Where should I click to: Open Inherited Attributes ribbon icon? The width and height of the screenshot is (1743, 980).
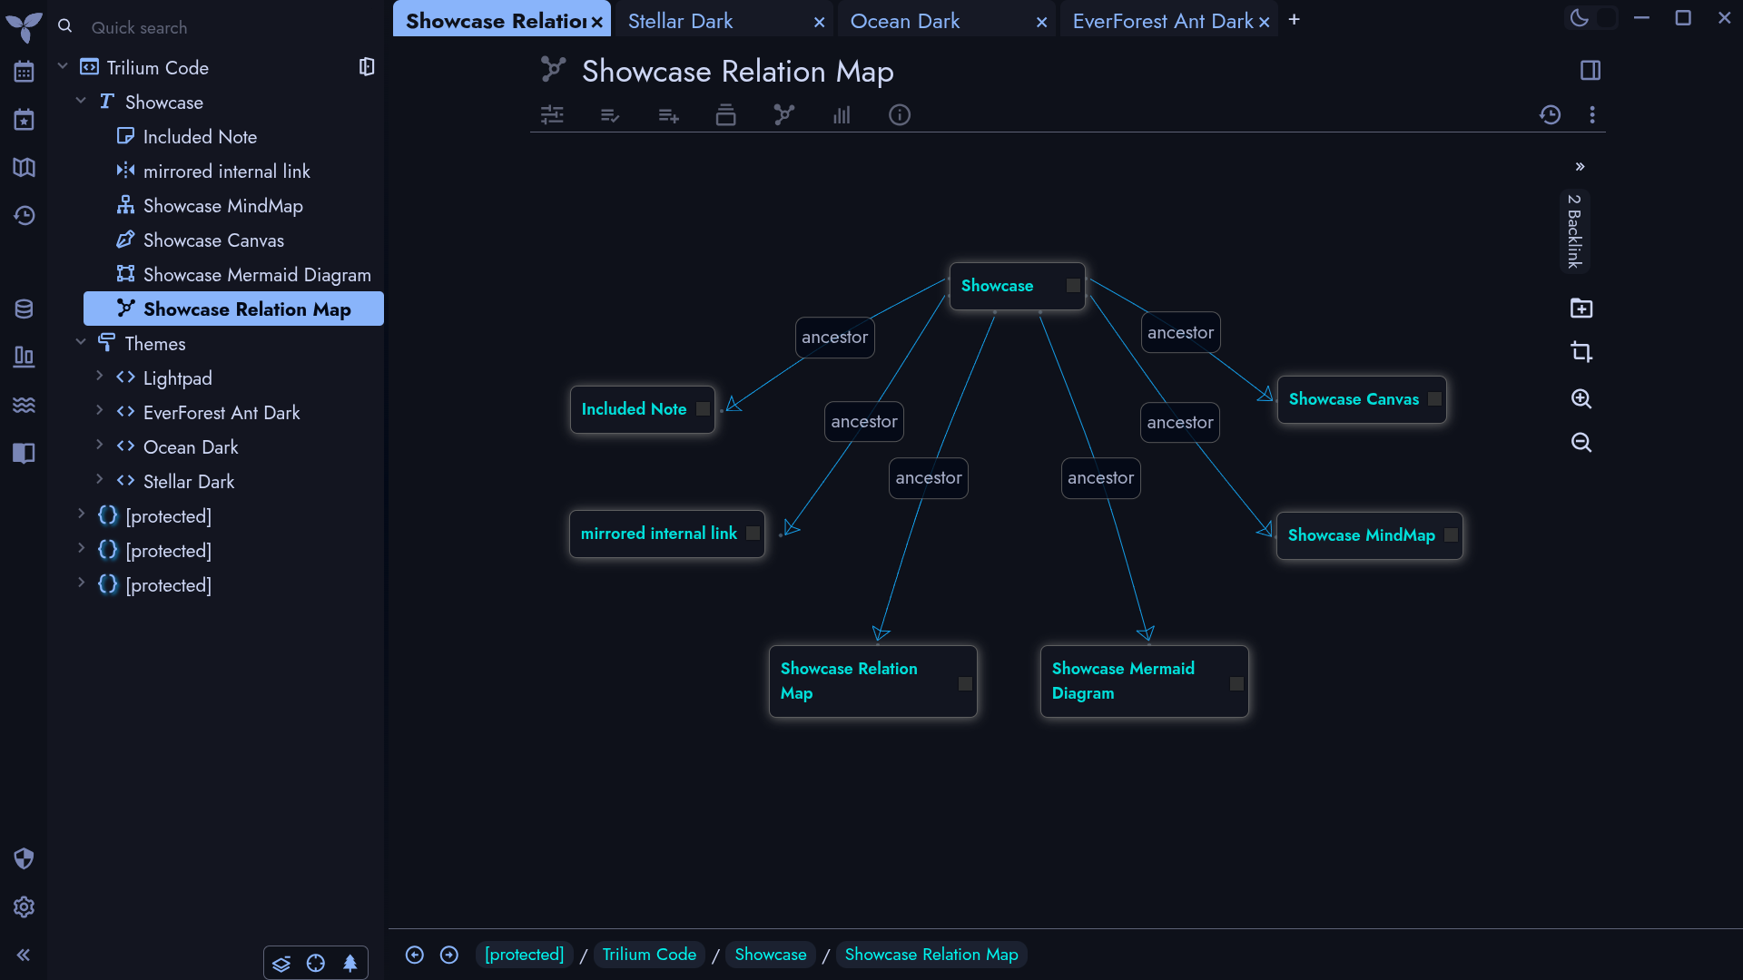668,114
